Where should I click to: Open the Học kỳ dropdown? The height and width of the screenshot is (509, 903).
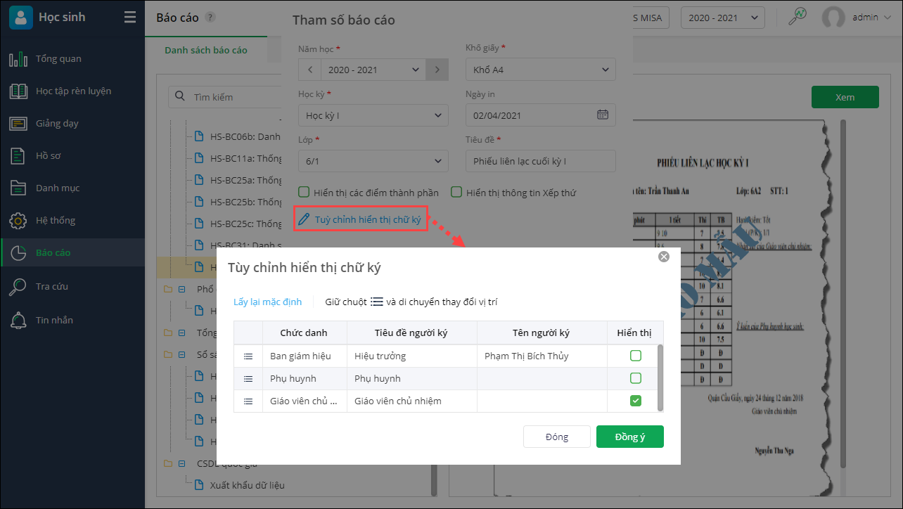tap(373, 115)
